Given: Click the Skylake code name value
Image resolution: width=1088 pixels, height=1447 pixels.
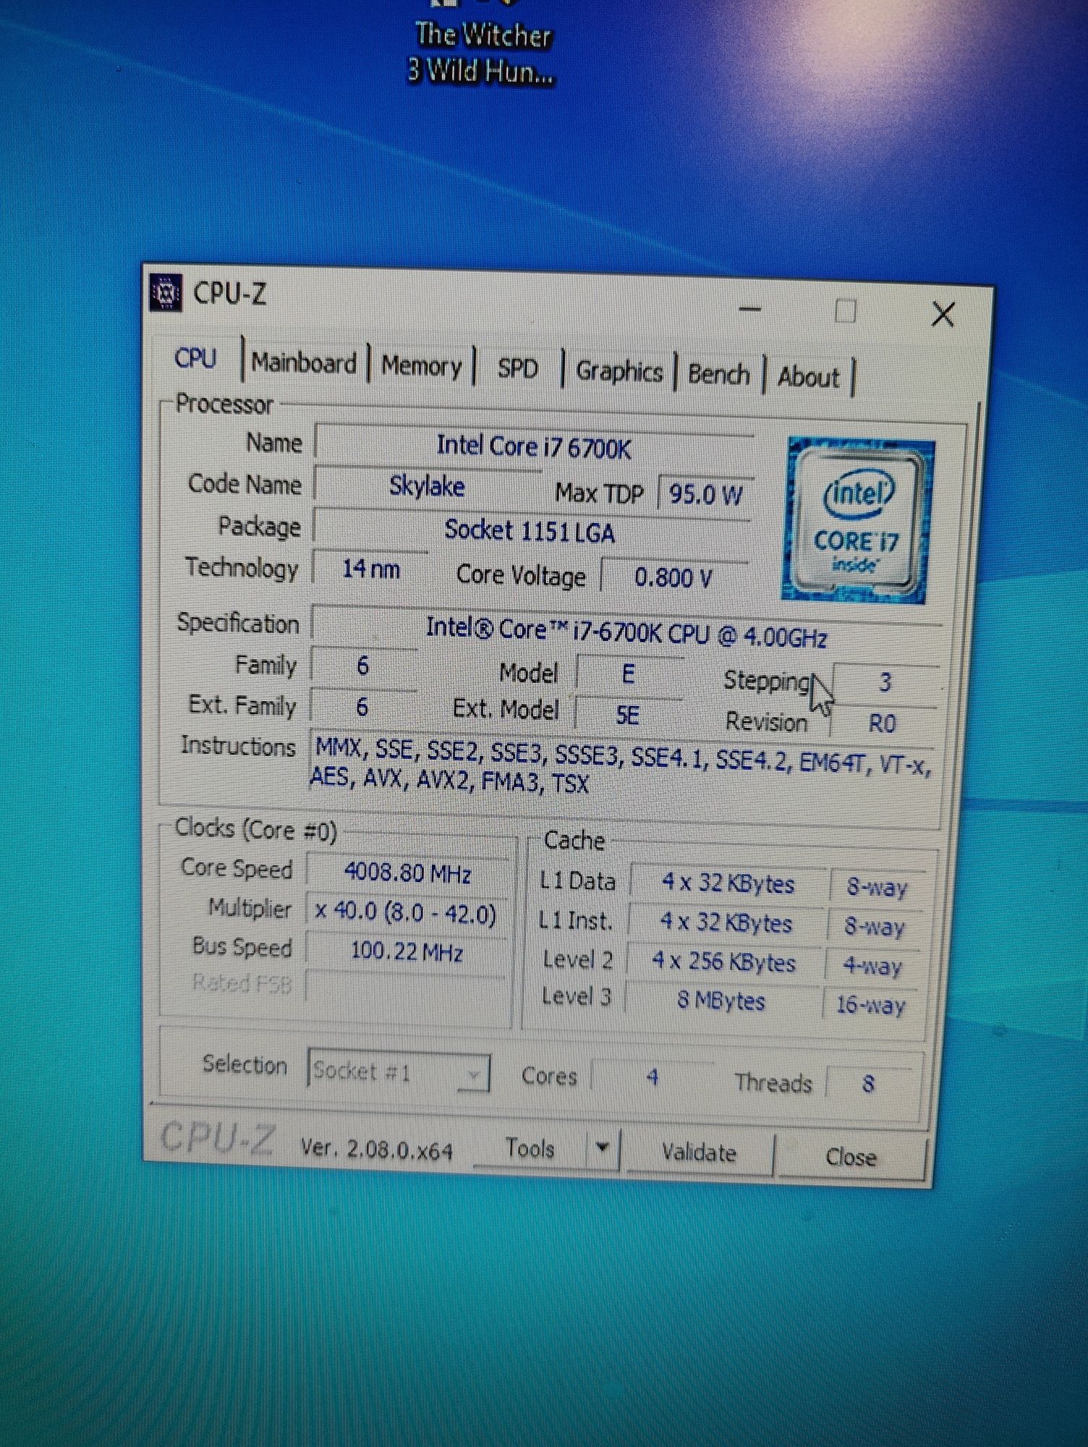Looking at the screenshot, I should pos(428,486).
